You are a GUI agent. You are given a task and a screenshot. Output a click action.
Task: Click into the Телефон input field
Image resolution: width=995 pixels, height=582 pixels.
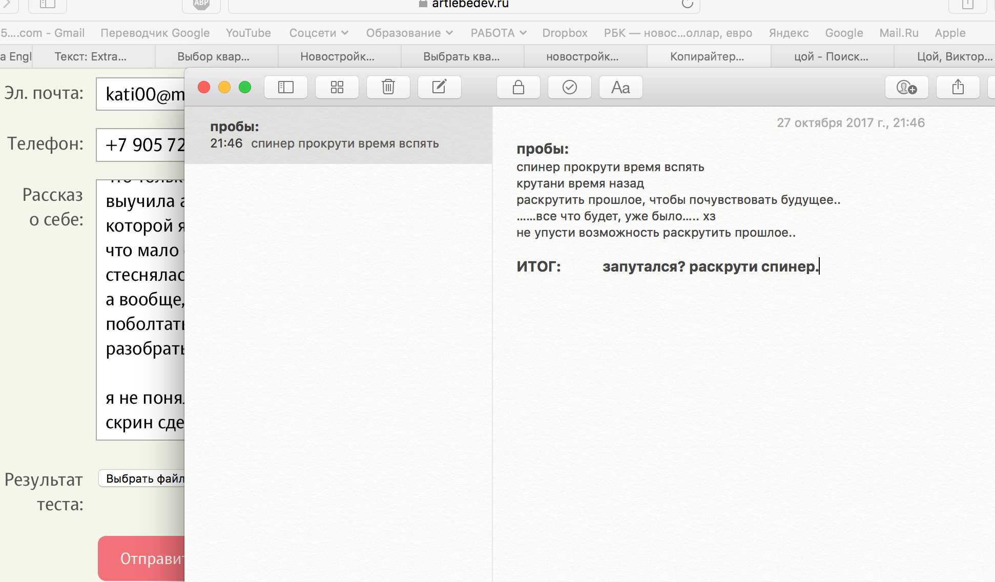141,145
